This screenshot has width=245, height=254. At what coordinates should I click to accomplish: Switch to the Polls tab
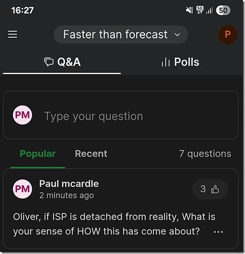(x=181, y=62)
